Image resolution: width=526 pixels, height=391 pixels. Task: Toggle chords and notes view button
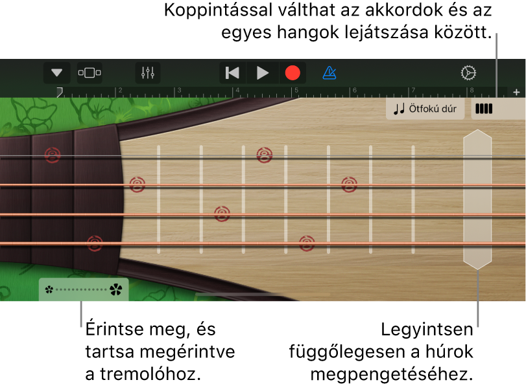pos(484,109)
